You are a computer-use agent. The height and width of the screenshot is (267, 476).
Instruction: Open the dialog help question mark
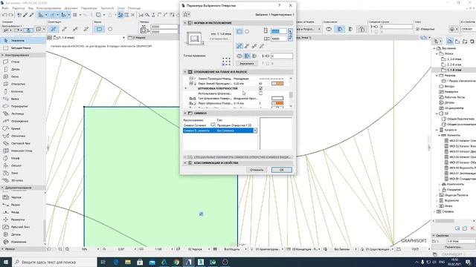(280, 5)
